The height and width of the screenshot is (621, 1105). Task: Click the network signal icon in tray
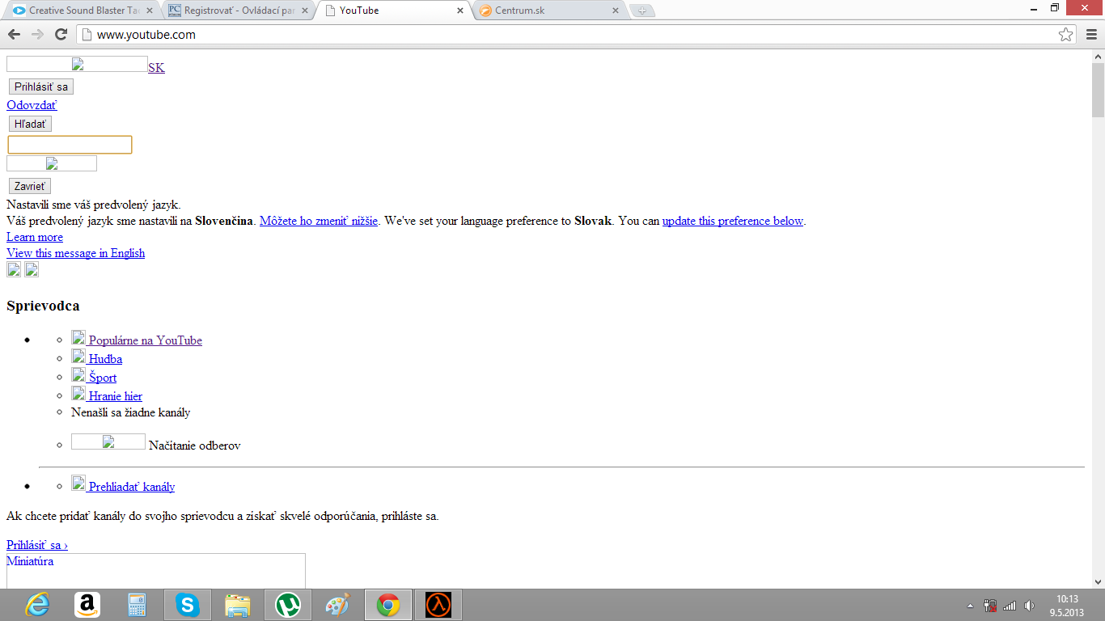pyautogui.click(x=1010, y=605)
